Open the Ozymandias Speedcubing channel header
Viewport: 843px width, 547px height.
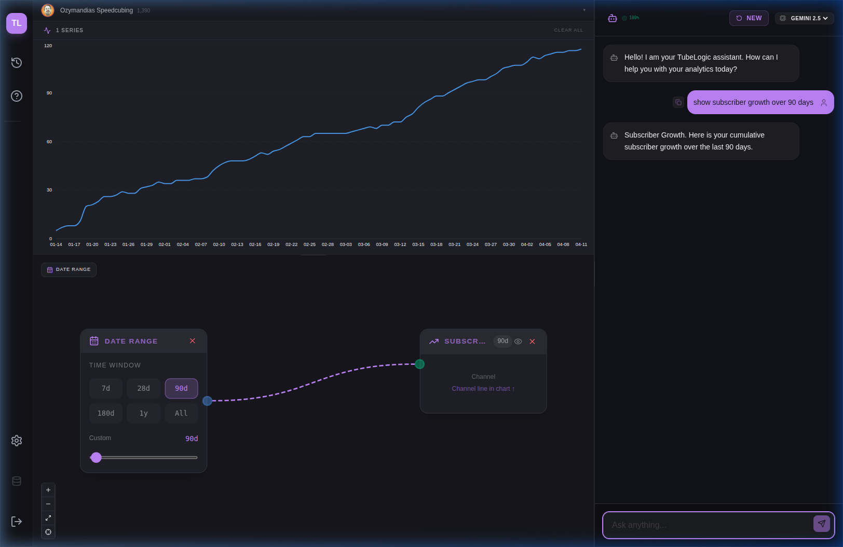point(97,10)
